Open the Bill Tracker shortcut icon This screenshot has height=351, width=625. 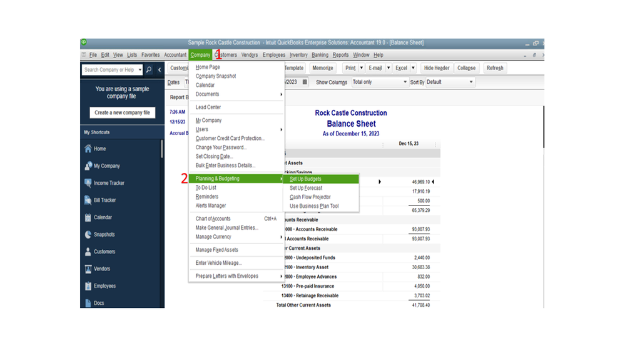(x=88, y=200)
